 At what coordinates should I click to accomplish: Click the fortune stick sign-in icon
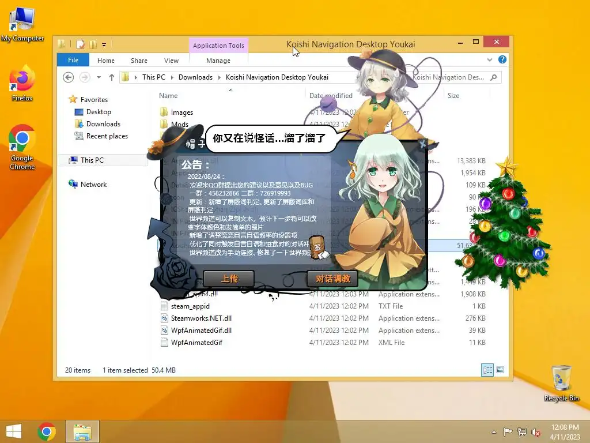pos(318,248)
